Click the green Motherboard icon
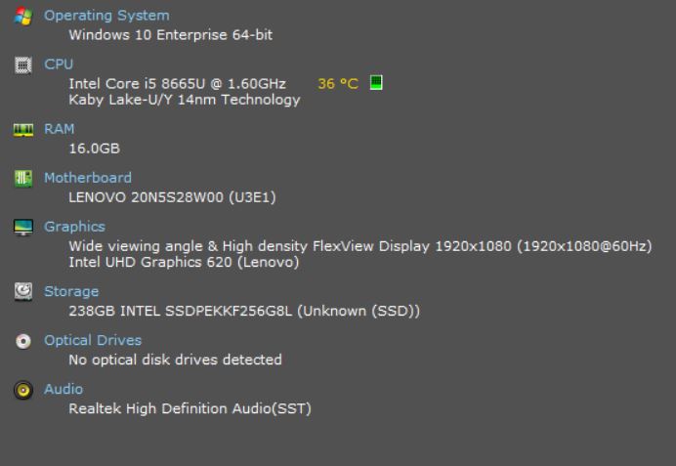The height and width of the screenshot is (466, 676). click(x=22, y=178)
